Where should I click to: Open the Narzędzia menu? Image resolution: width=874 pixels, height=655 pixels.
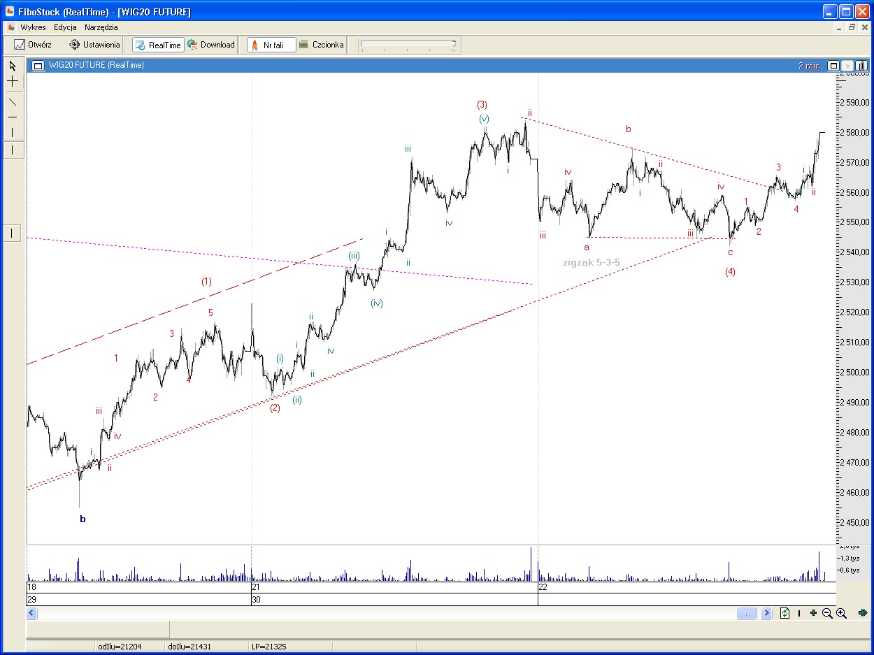[101, 27]
